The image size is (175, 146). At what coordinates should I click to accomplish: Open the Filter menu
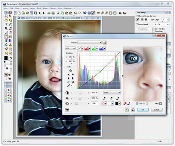pos(45,9)
